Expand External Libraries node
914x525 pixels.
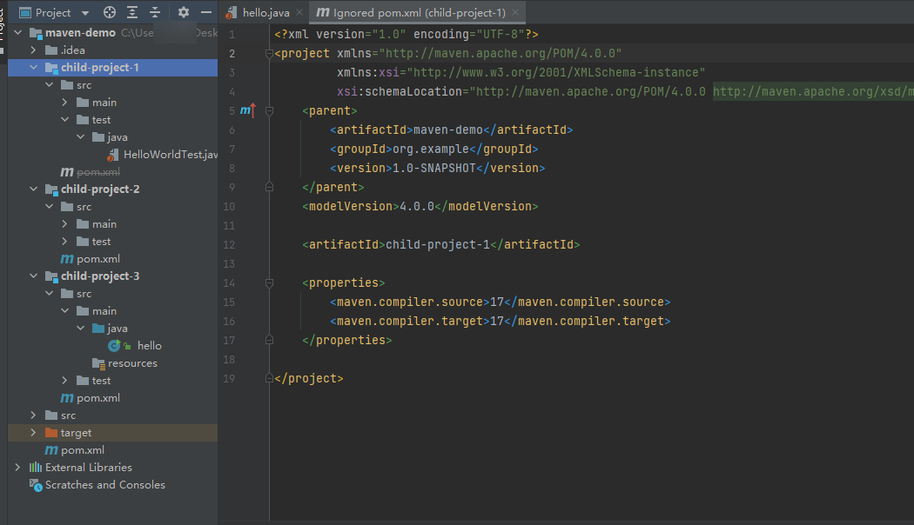18,468
